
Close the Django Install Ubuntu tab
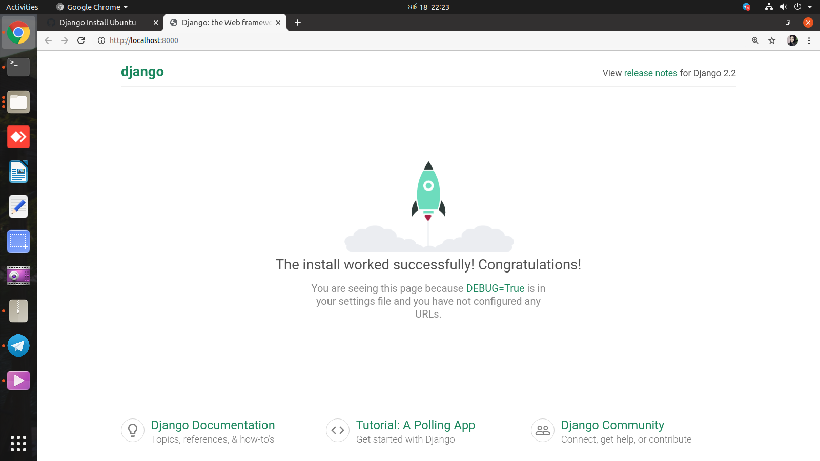pos(156,23)
